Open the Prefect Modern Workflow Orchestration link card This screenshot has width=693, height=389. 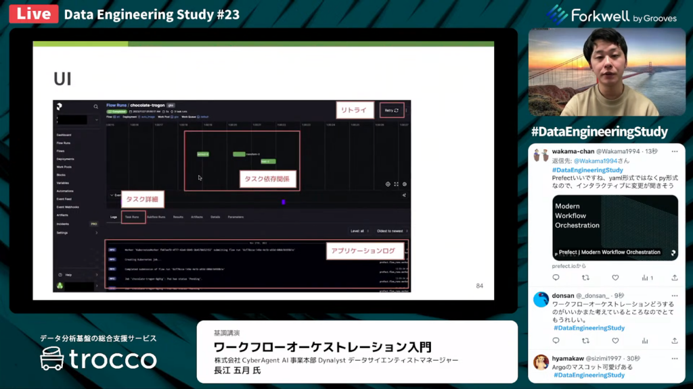[615, 228]
